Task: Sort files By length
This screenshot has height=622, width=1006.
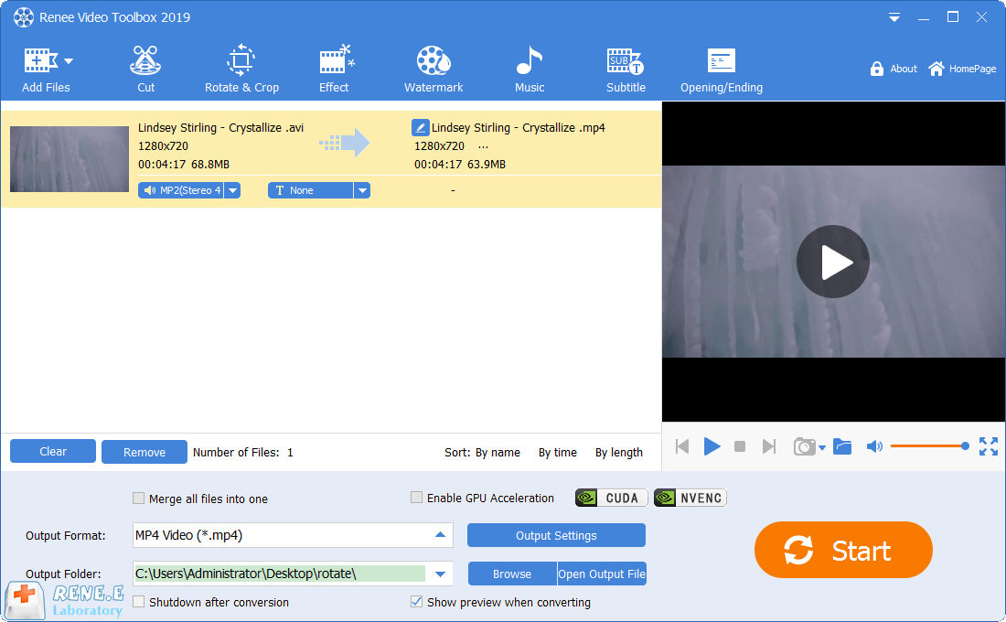Action: click(618, 453)
